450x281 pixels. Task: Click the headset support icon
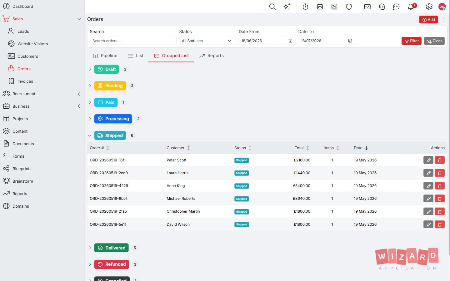382,7
